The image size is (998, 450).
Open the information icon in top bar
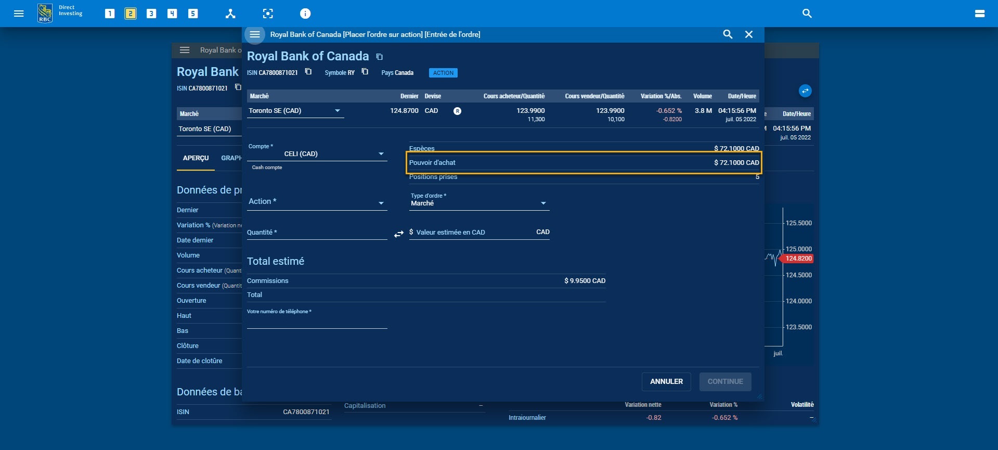click(305, 14)
